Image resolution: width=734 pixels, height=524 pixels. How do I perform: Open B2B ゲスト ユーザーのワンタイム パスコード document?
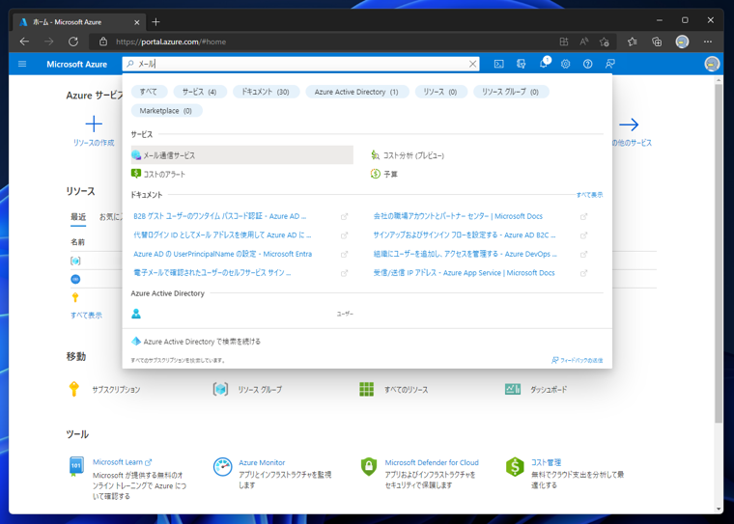tap(219, 216)
